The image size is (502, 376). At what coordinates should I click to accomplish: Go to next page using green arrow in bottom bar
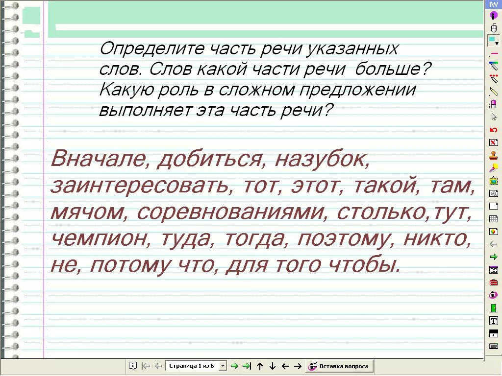pos(234,366)
